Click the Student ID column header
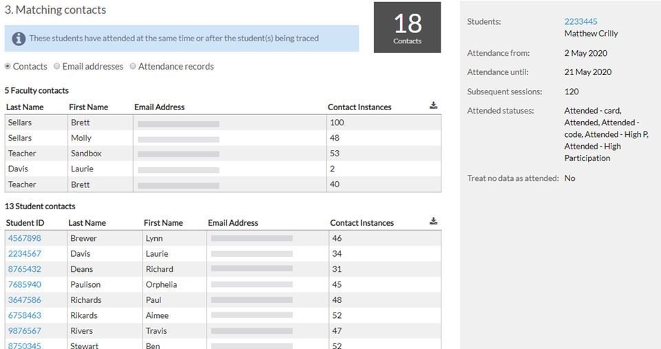Viewport: 661px width, 349px height. click(25, 223)
